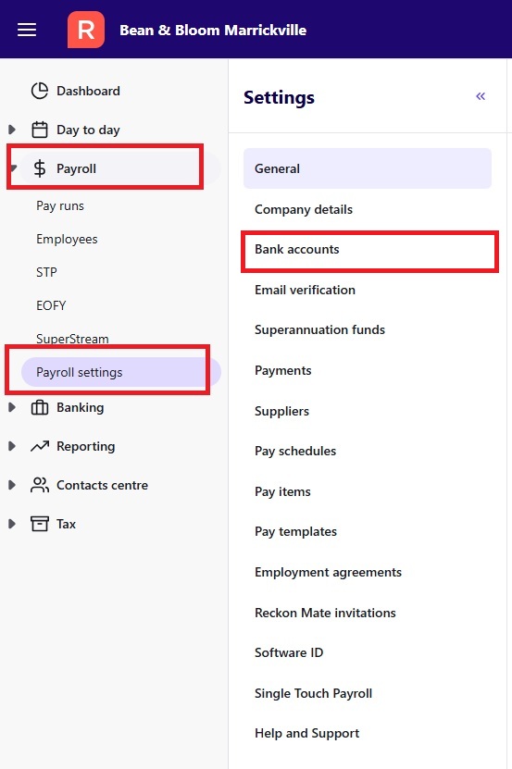Select Payroll settings in the sidebar
The image size is (512, 769).
121,372
